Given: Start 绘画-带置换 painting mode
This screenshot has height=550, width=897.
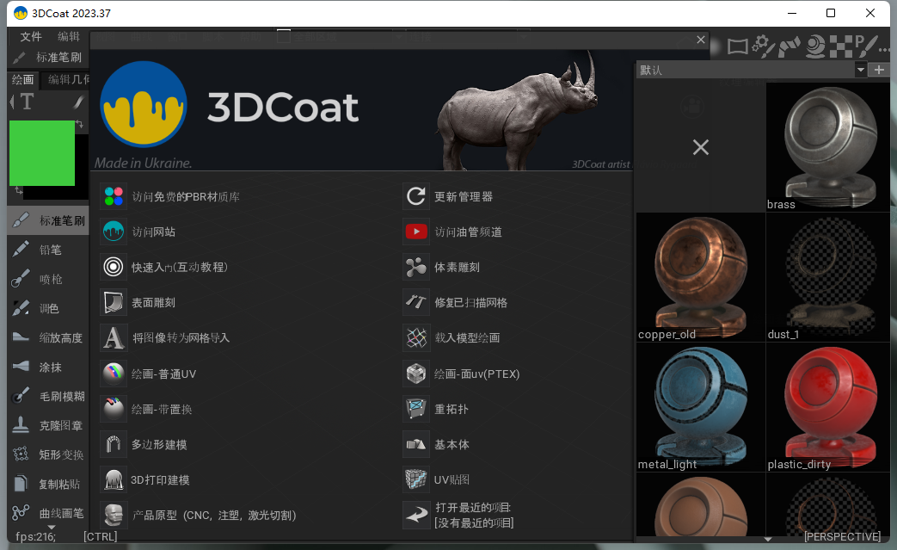Looking at the screenshot, I should [x=146, y=409].
